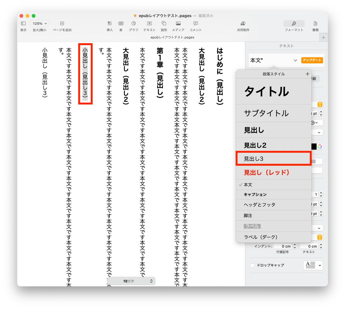The width and height of the screenshot is (345, 309).
Task: Open the 図形 shapes icon
Action: (164, 24)
